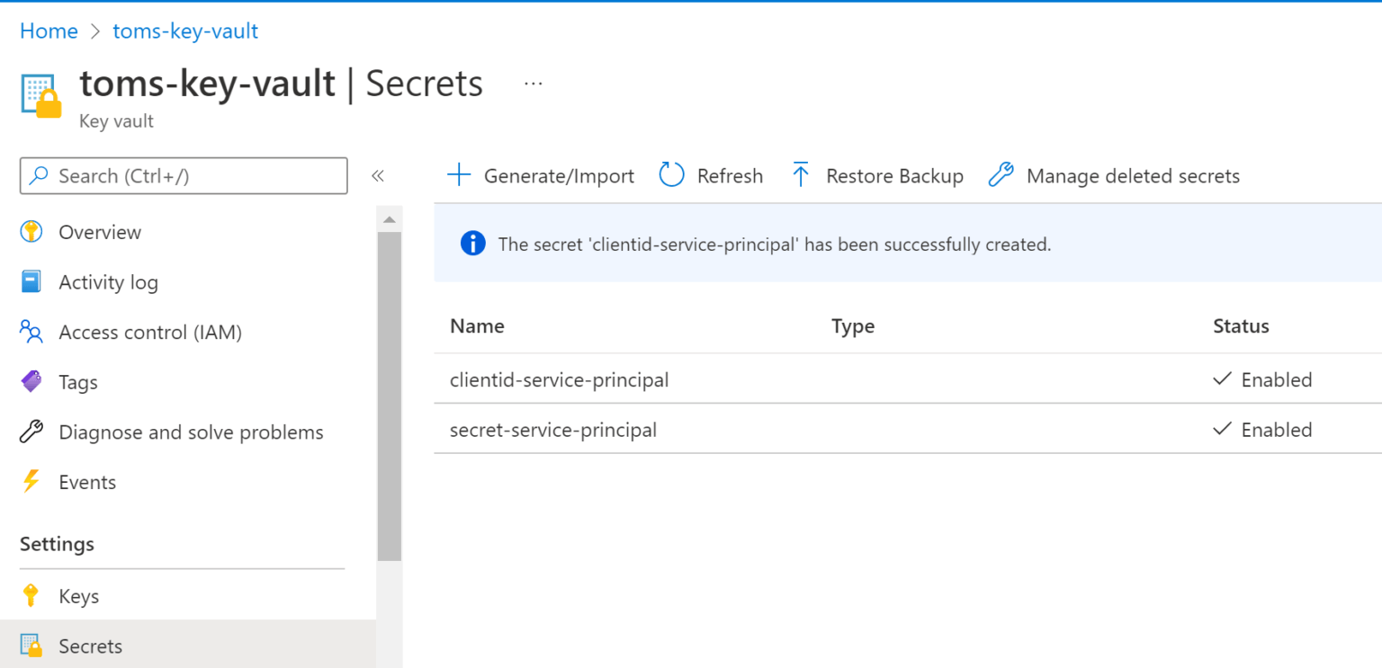
Task: Click the Secrets lock icon in sidebar
Action: coord(32,646)
